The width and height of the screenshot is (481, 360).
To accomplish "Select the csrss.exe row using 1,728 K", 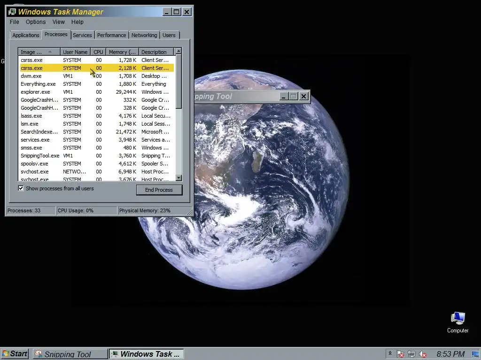I will pos(97,60).
